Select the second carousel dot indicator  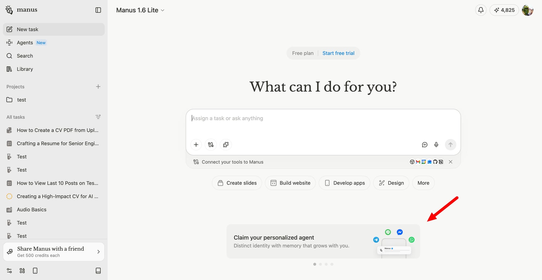(320, 264)
